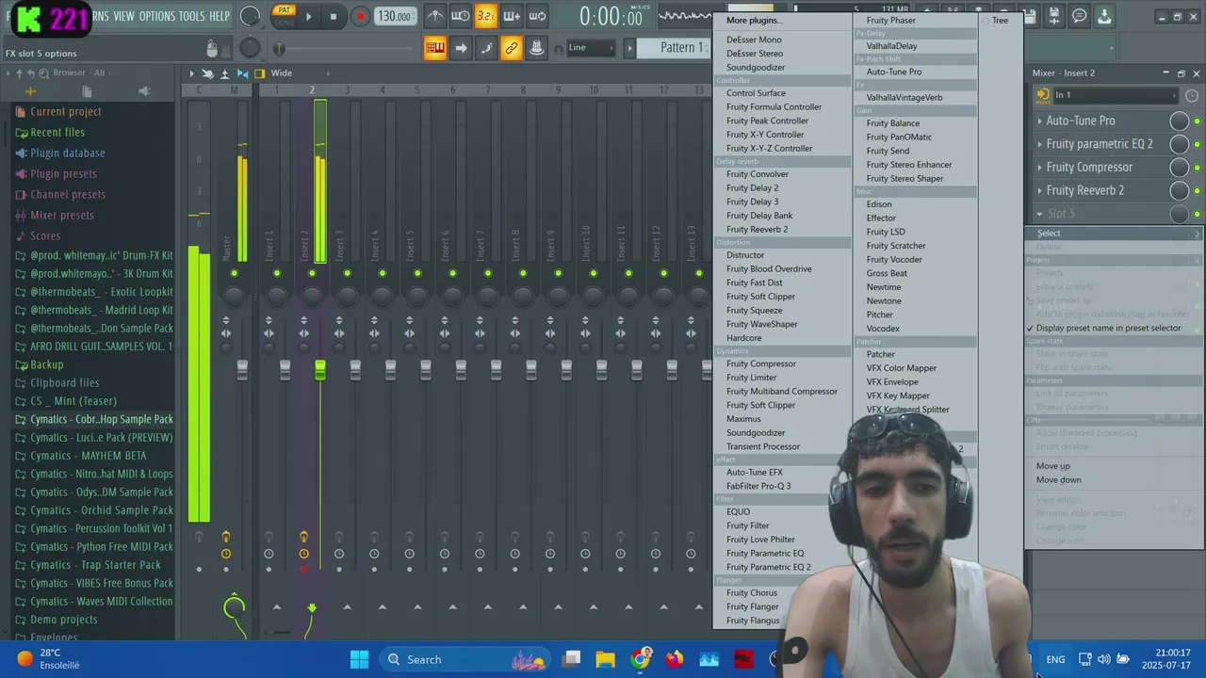Viewport: 1206px width, 678px height.
Task: Choose Fruity Limiter from Dynamics
Action: (x=751, y=378)
